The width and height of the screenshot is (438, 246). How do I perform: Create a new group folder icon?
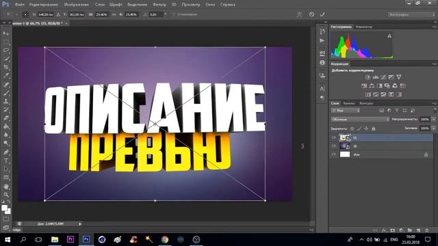point(409,230)
